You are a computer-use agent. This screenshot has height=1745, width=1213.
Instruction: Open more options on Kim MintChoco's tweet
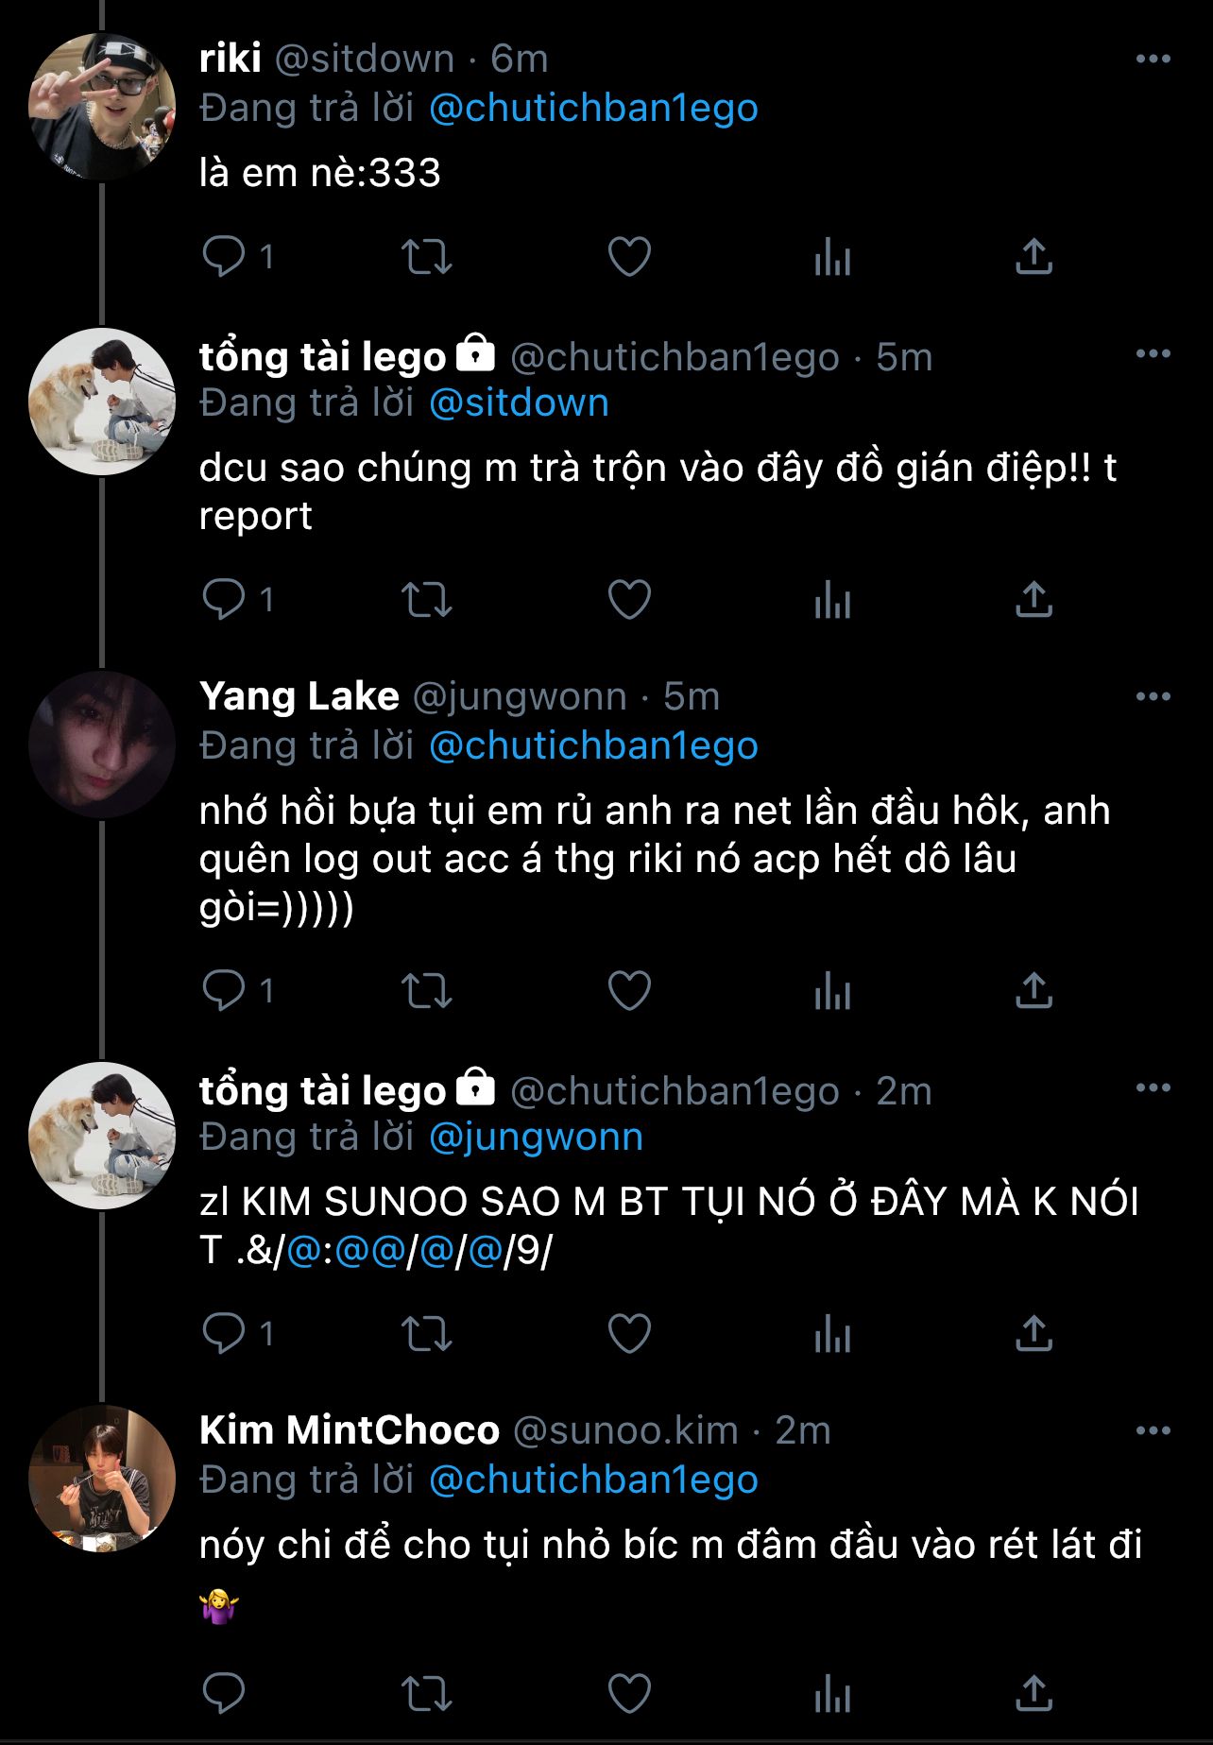point(1153,1430)
